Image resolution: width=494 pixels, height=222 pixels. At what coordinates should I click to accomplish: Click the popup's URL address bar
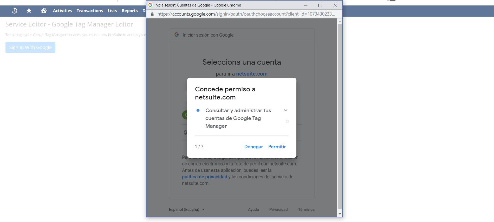246,14
